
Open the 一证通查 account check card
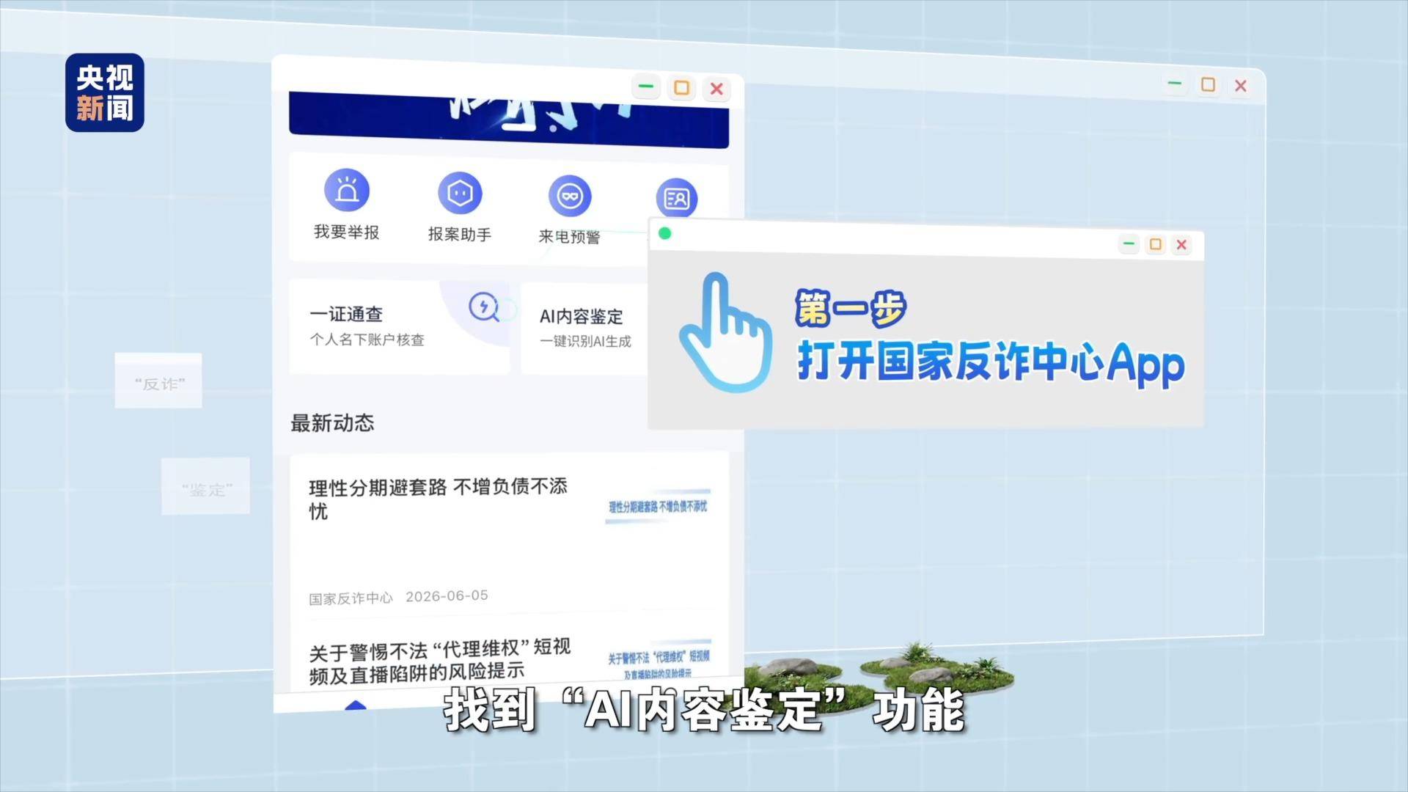(400, 326)
